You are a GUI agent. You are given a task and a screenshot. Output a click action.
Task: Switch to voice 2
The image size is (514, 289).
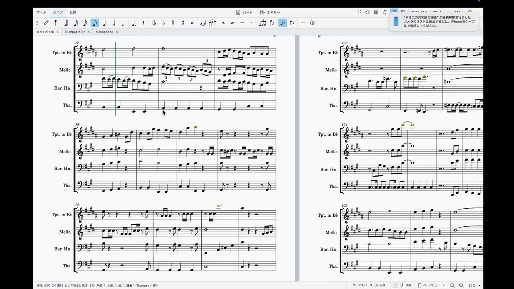[x=292, y=23]
